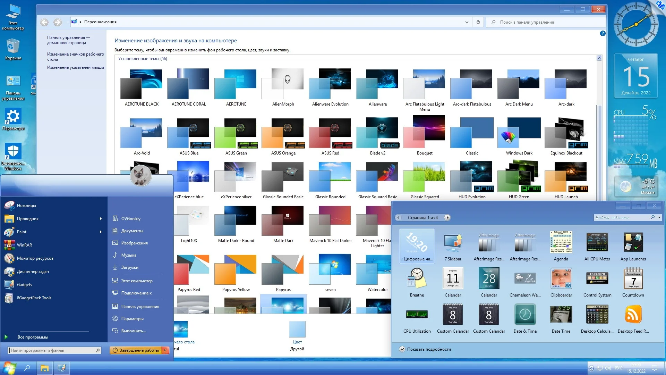The height and width of the screenshot is (375, 666).
Task: Open the change mouse pointers link
Action: [x=75, y=67]
